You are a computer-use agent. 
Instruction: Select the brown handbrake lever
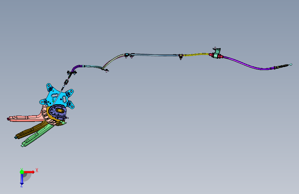(31, 131)
